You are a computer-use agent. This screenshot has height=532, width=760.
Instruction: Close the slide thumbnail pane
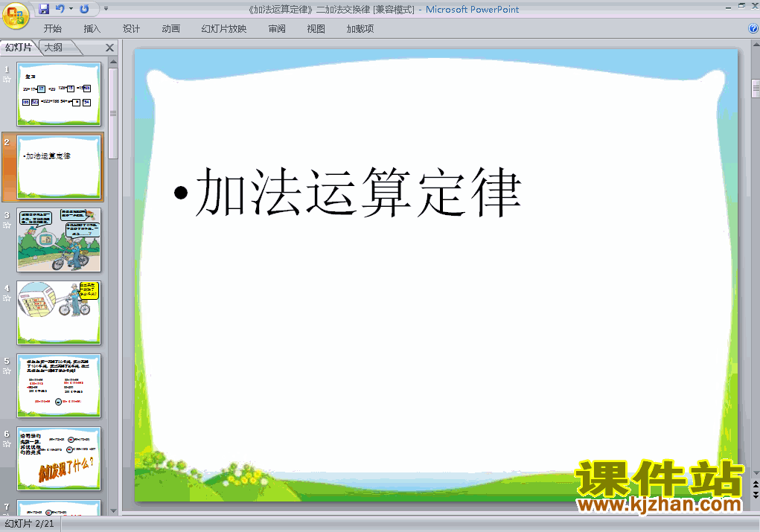click(x=109, y=48)
